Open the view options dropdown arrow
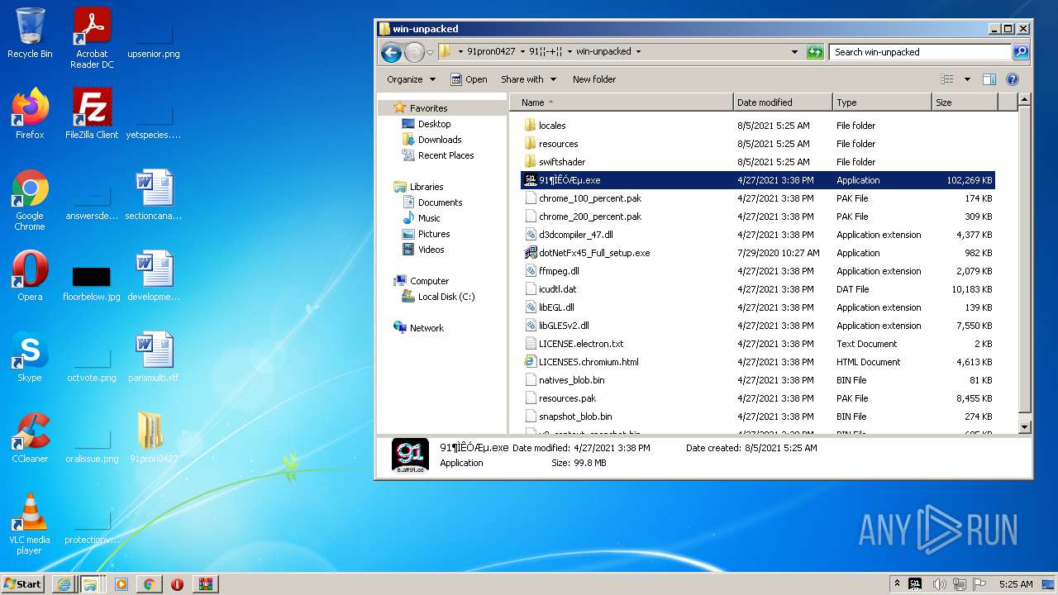The width and height of the screenshot is (1058, 595). (x=967, y=79)
